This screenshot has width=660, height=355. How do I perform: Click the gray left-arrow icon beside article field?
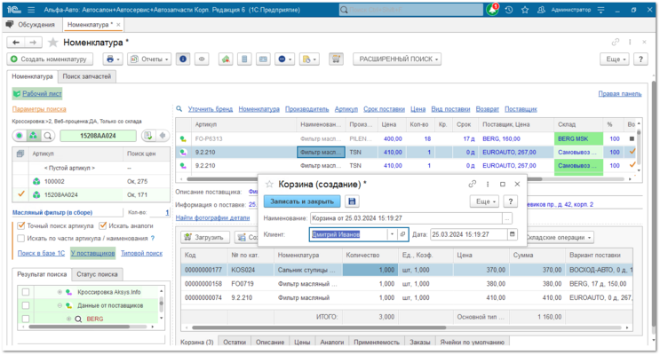pyautogui.click(x=163, y=136)
